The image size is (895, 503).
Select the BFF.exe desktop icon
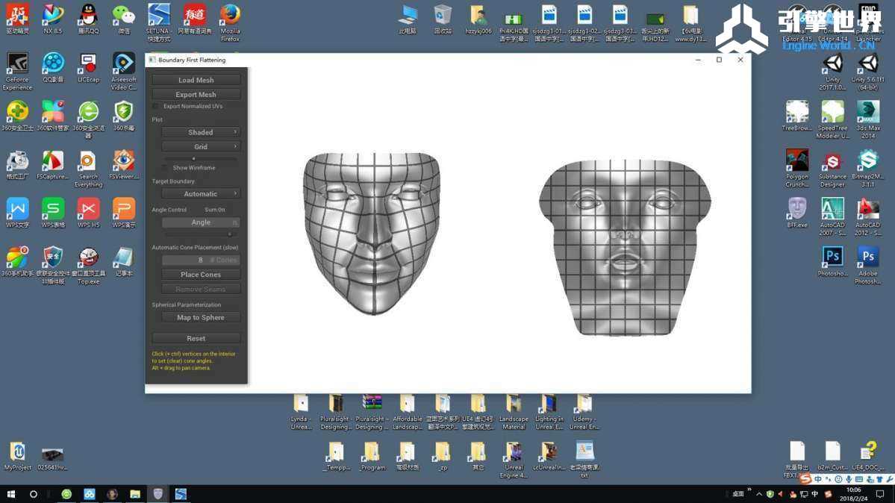(796, 213)
